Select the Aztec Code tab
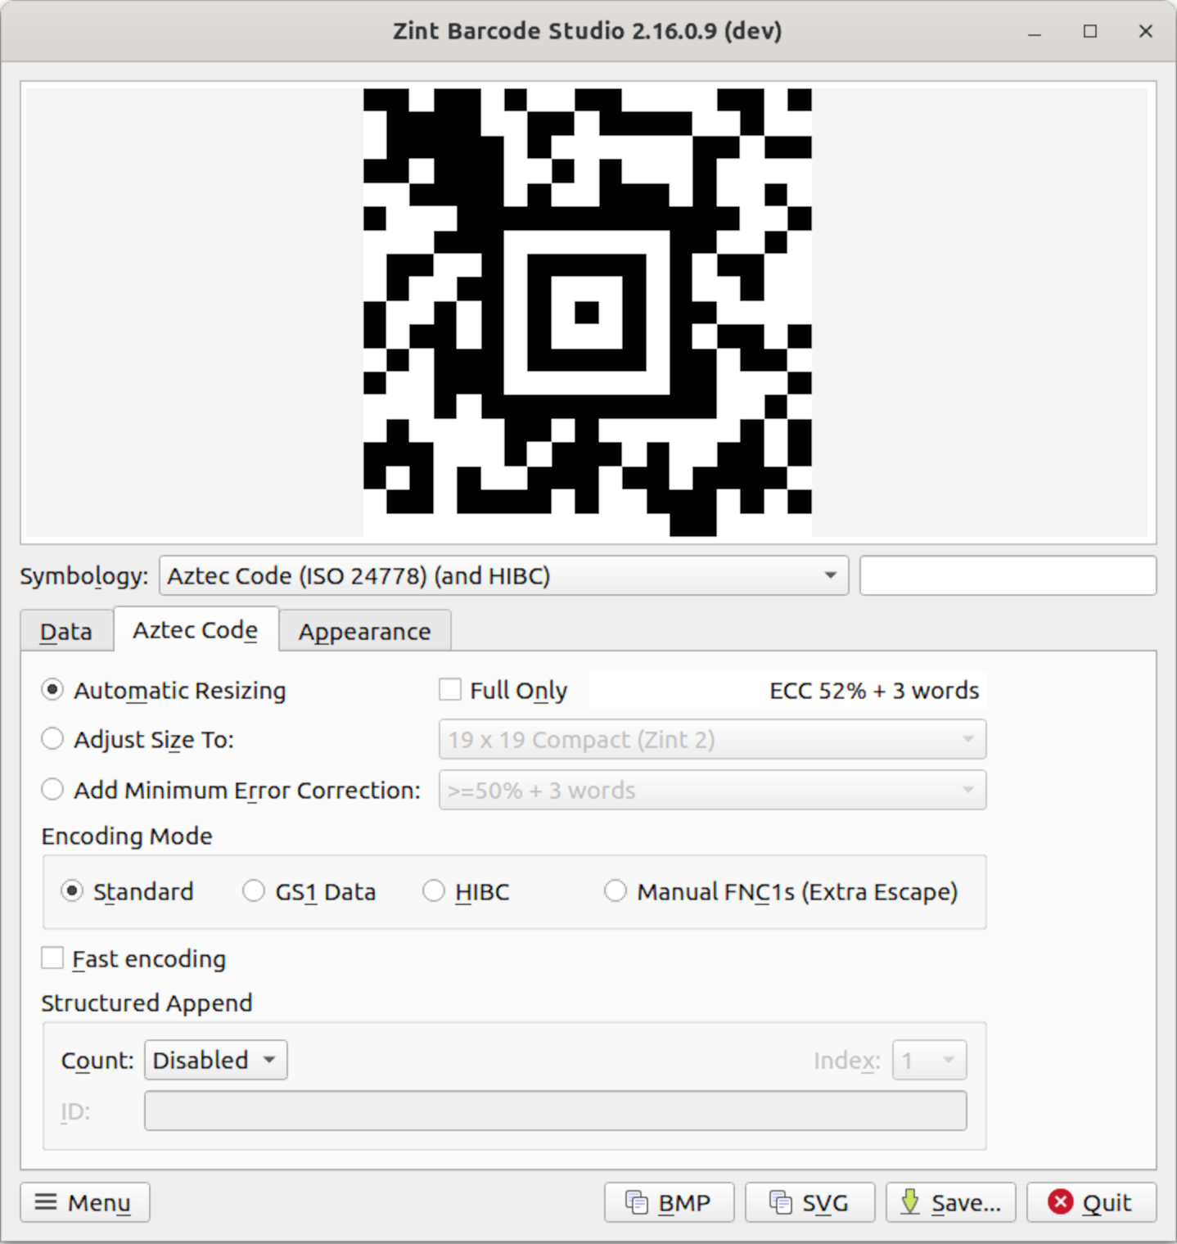 (196, 629)
